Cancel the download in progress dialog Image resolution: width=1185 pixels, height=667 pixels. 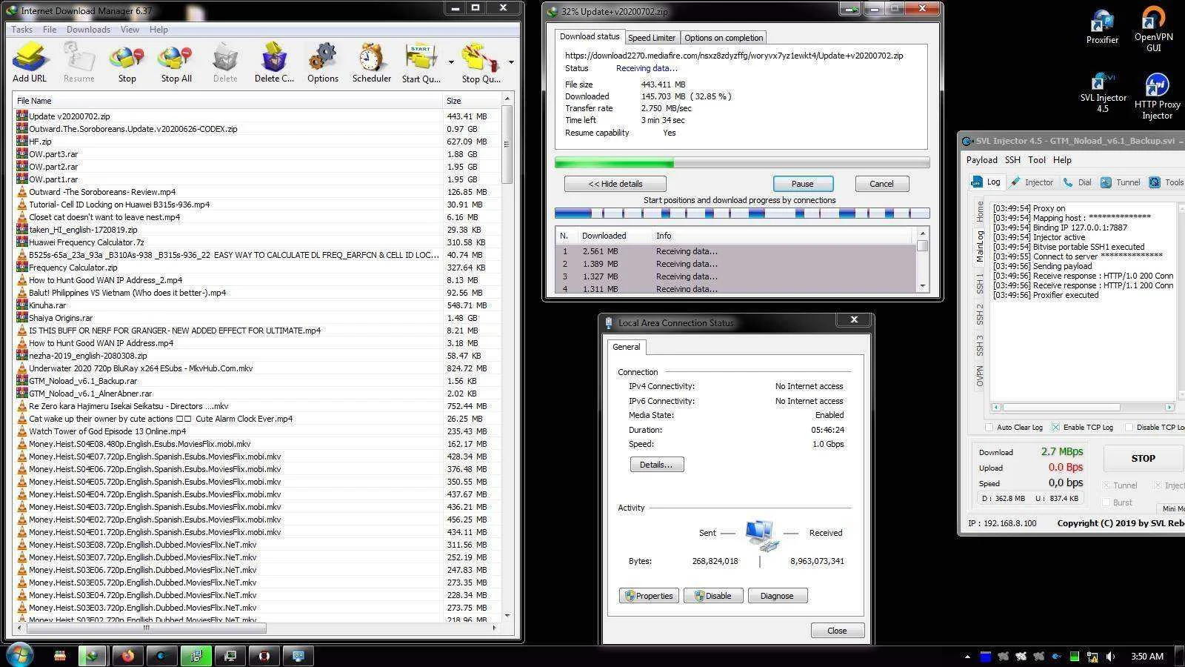click(881, 184)
